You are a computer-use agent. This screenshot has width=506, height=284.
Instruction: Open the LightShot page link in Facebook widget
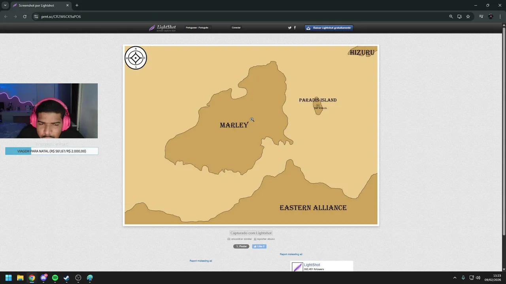[312, 265]
